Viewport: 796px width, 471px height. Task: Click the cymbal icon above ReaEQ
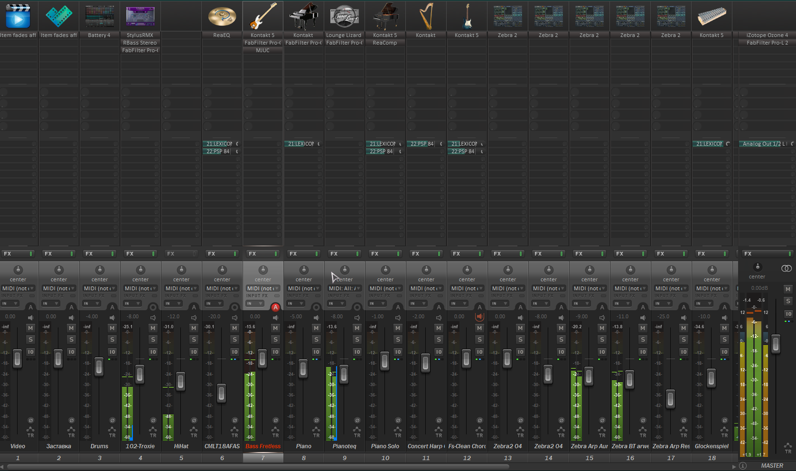pyautogui.click(x=222, y=16)
